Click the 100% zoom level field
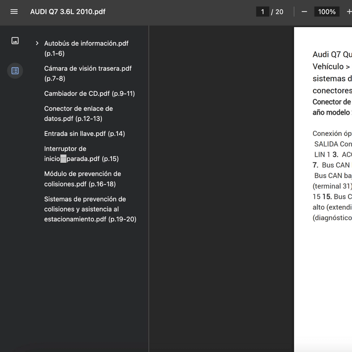Image resolution: width=352 pixels, height=352 pixels. click(x=327, y=12)
